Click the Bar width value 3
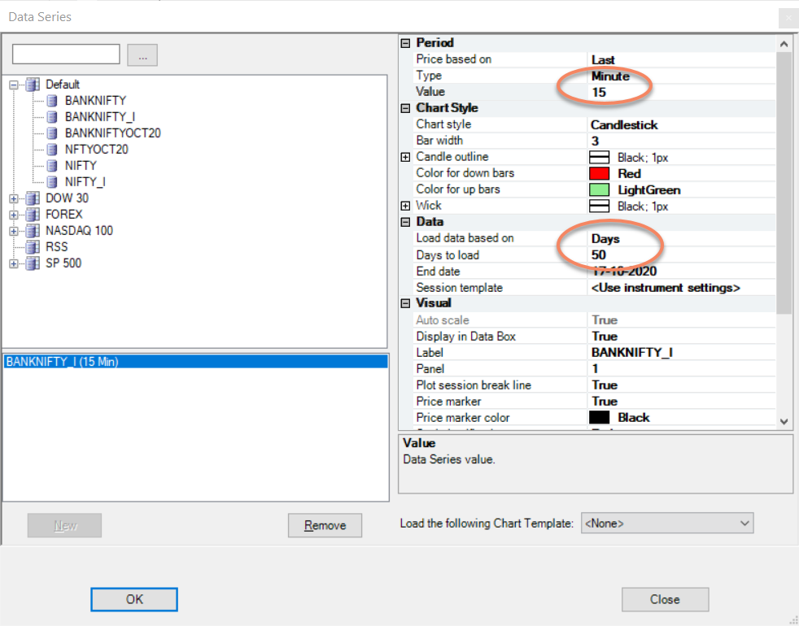Screen dimensions: 799x626 595,141
